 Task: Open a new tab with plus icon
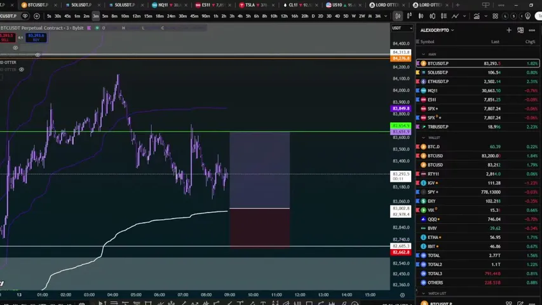457,5
